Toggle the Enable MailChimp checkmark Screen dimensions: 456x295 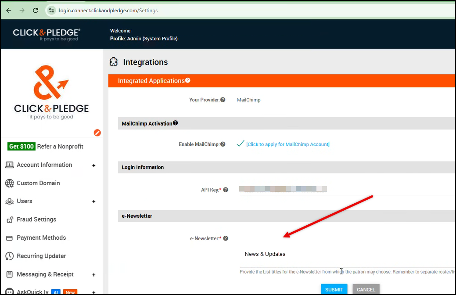pyautogui.click(x=240, y=144)
